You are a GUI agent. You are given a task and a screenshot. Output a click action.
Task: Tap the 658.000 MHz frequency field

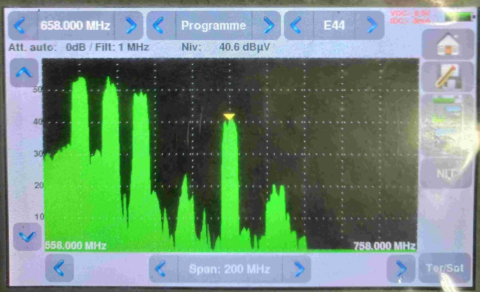coord(76,26)
